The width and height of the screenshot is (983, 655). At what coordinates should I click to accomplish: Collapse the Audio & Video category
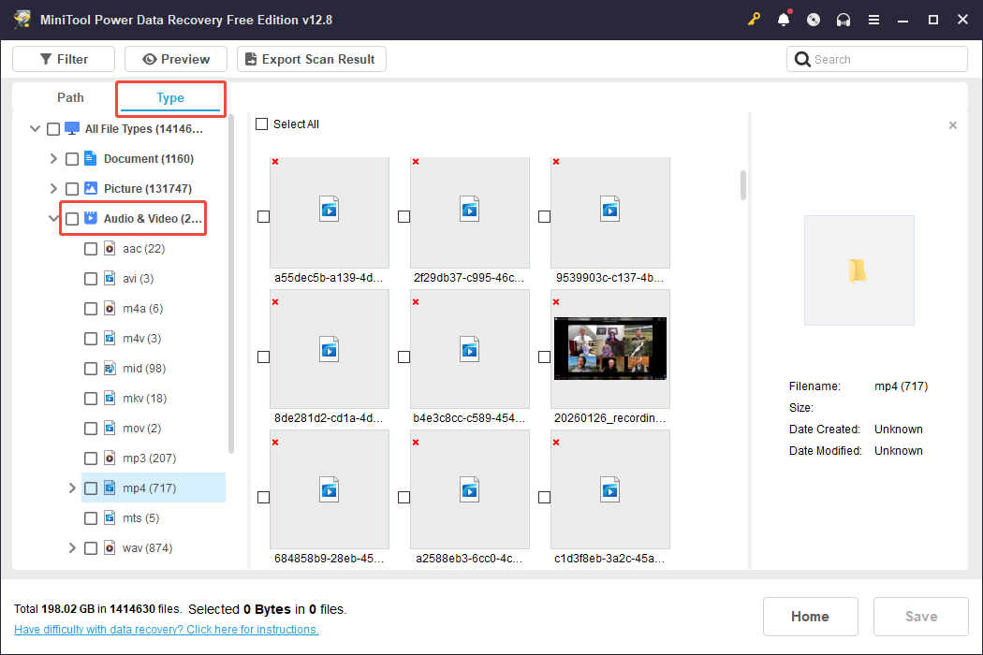pyautogui.click(x=54, y=218)
